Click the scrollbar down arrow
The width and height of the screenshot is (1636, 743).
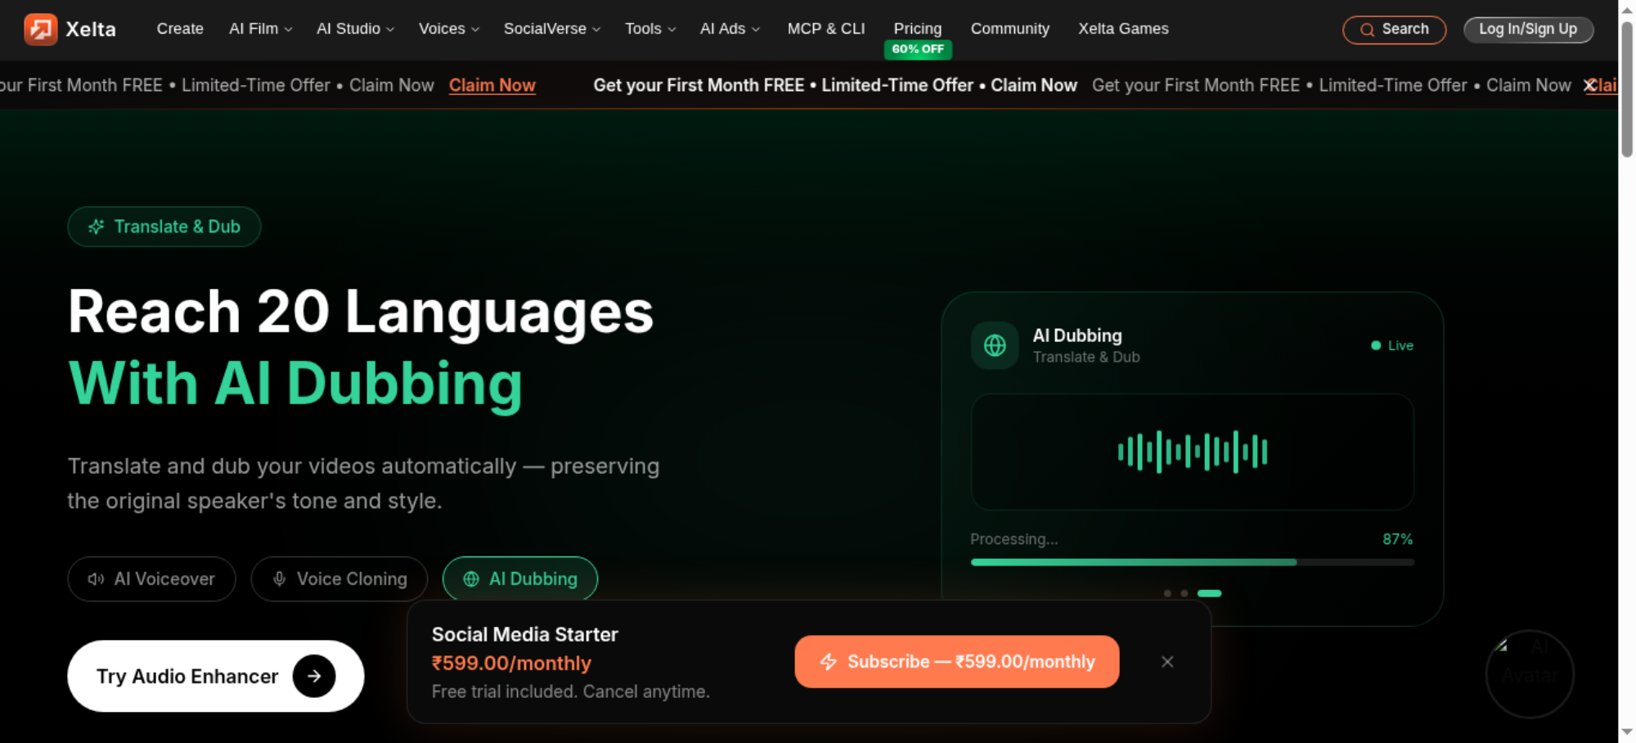[x=1627, y=733]
